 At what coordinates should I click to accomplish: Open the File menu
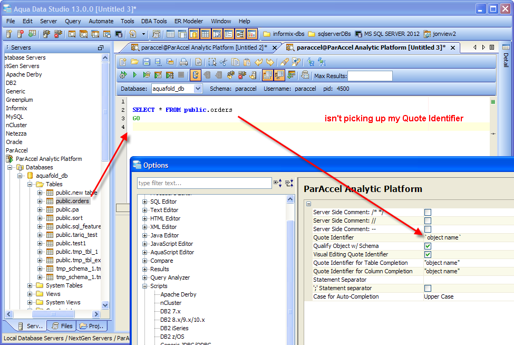click(11, 21)
